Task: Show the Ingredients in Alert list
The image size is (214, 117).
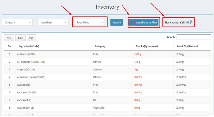Action: point(144,22)
